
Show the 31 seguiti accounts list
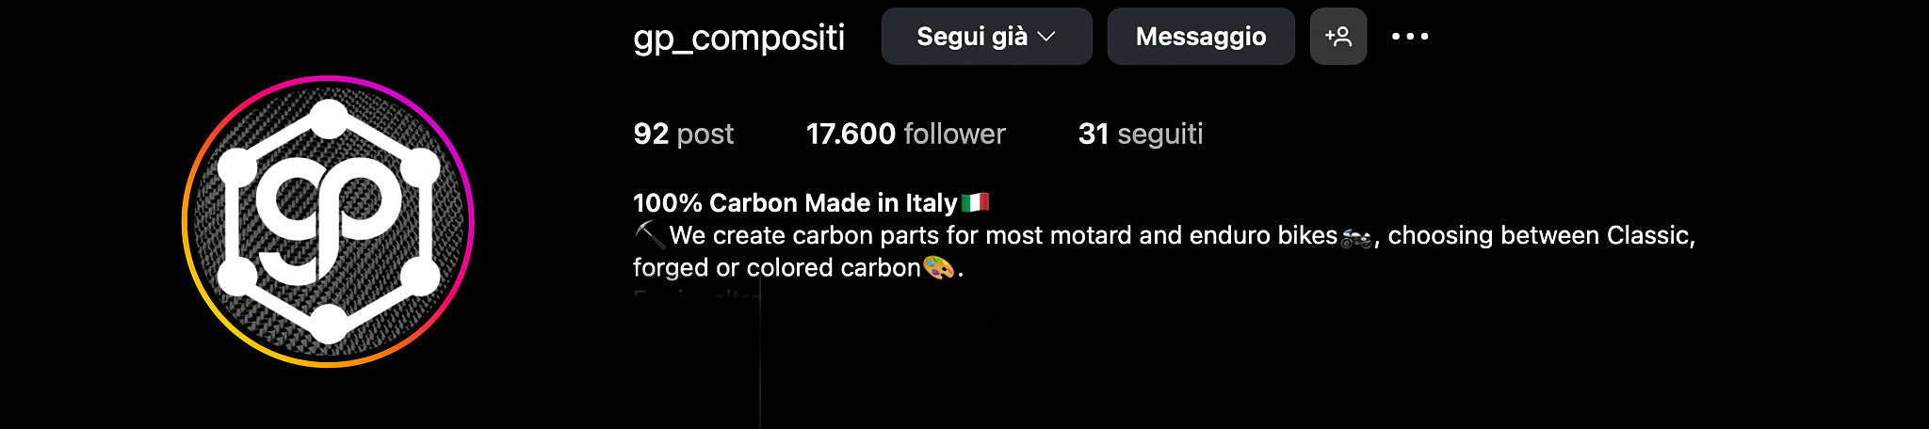pyautogui.click(x=1141, y=134)
